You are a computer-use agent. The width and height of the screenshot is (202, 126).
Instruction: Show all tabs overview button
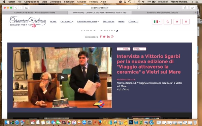pos(193,8)
